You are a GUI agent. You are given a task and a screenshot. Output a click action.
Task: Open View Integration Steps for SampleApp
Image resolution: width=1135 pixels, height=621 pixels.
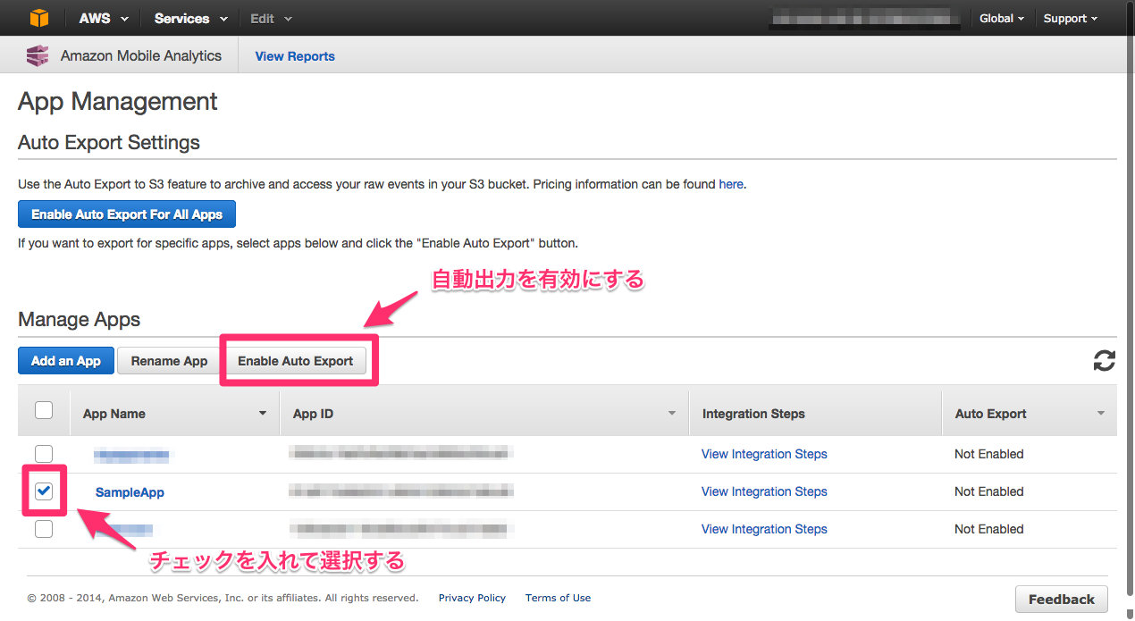[x=763, y=491]
